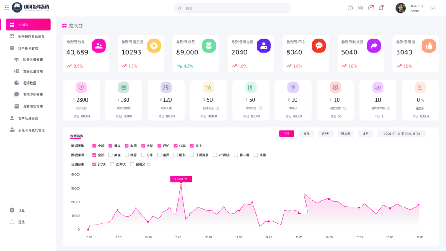Click the 总账号数量 users icon
Screen dimensions: 446x251
[99, 46]
